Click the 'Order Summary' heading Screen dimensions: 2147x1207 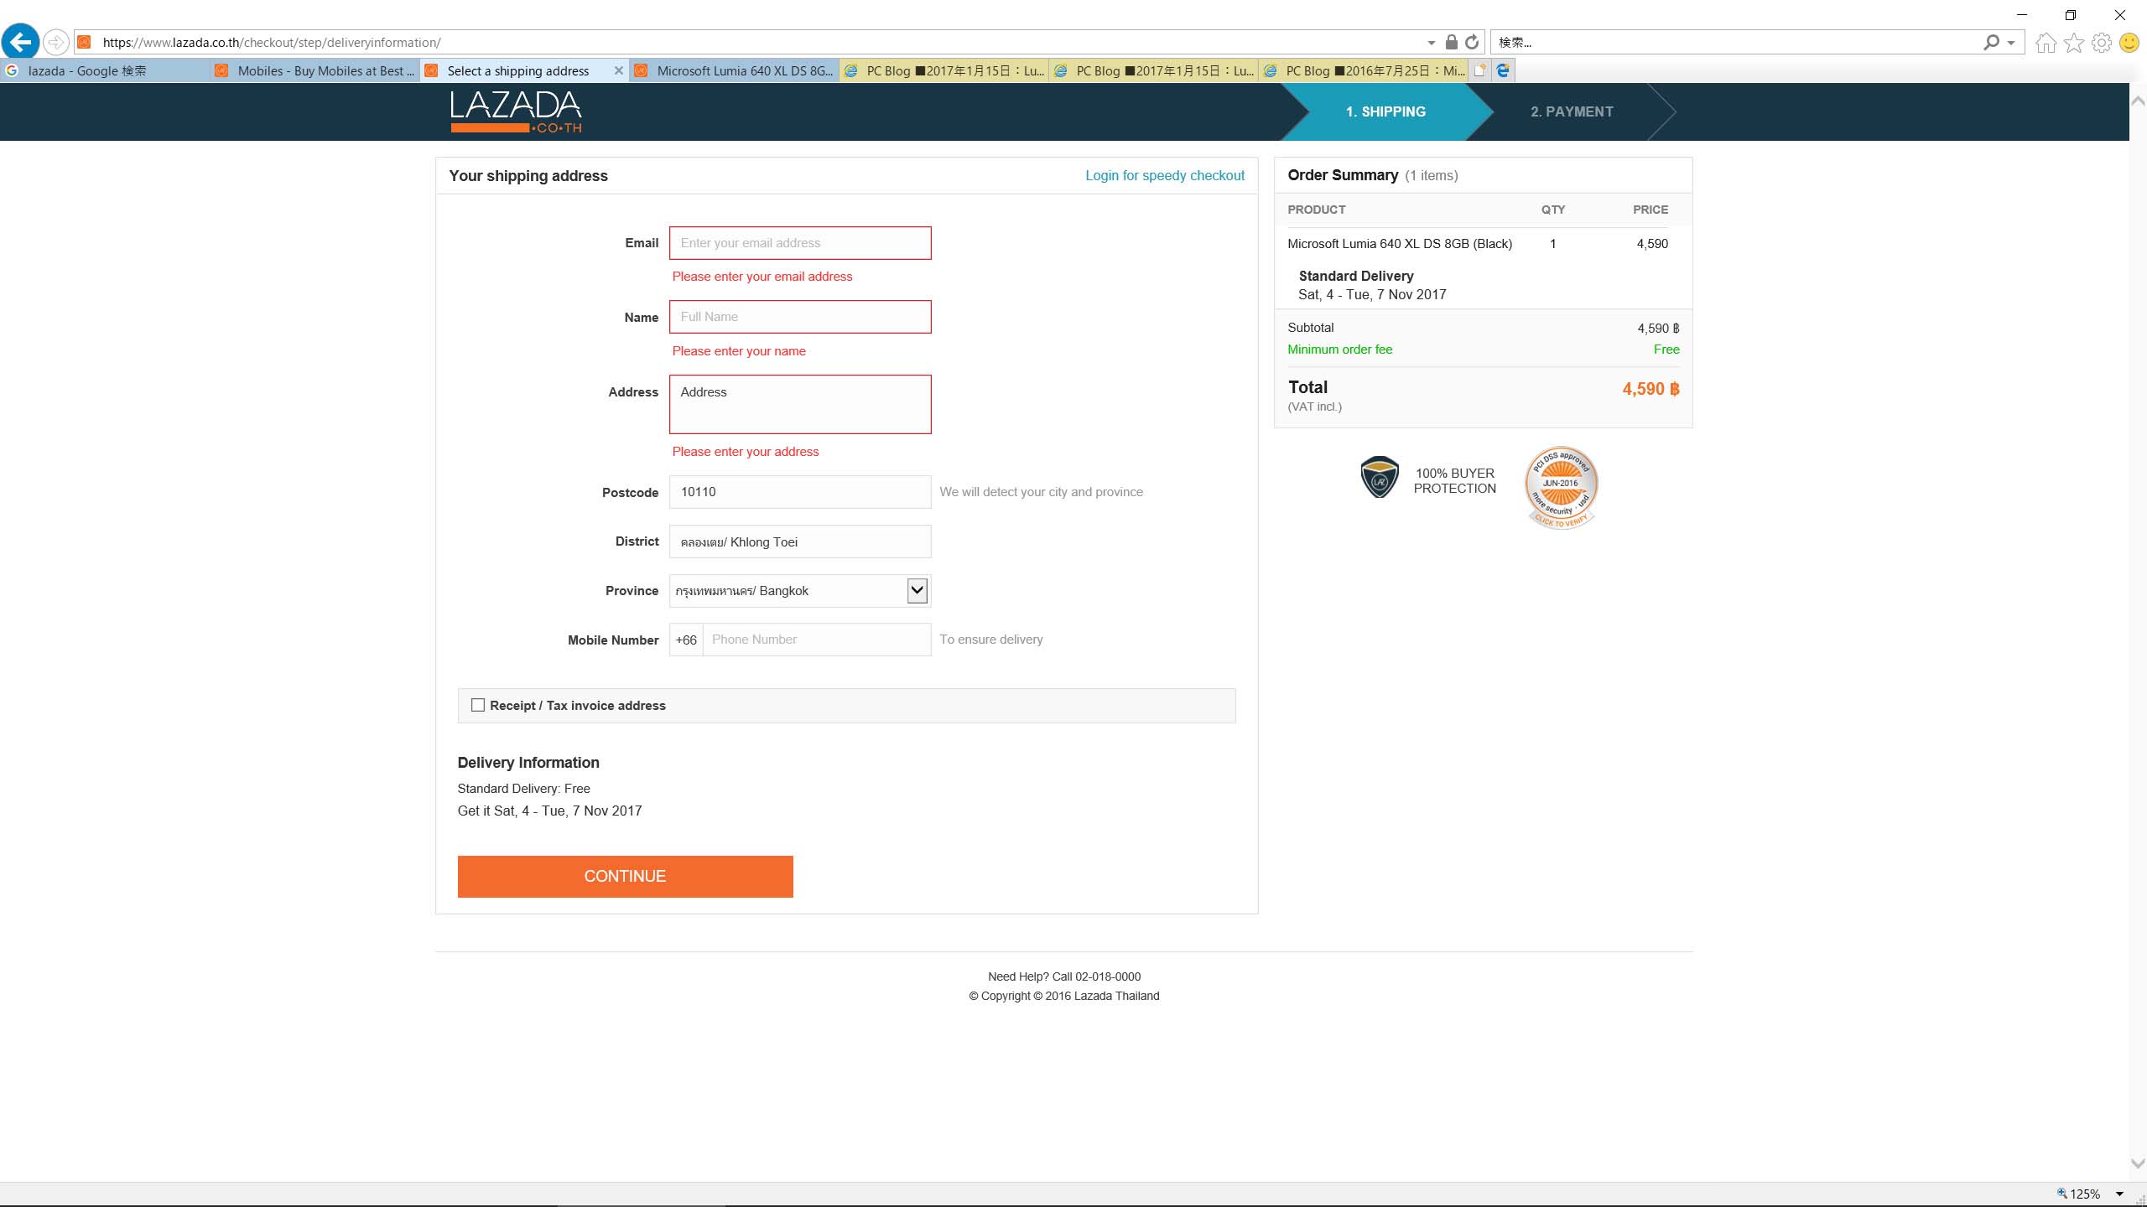(1343, 175)
